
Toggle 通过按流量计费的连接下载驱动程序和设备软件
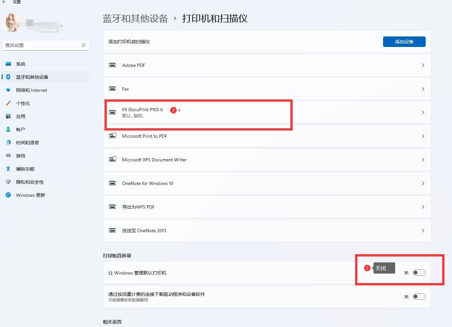click(419, 296)
